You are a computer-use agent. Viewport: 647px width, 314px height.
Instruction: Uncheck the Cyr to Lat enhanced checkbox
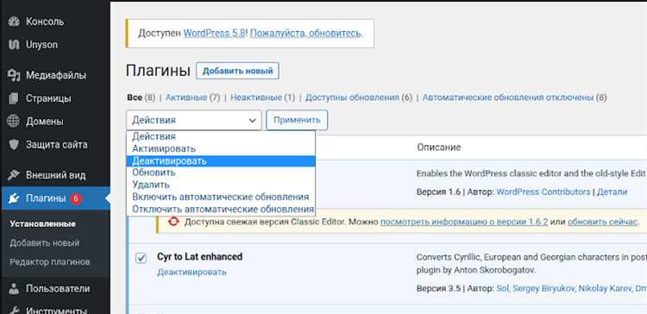(141, 258)
